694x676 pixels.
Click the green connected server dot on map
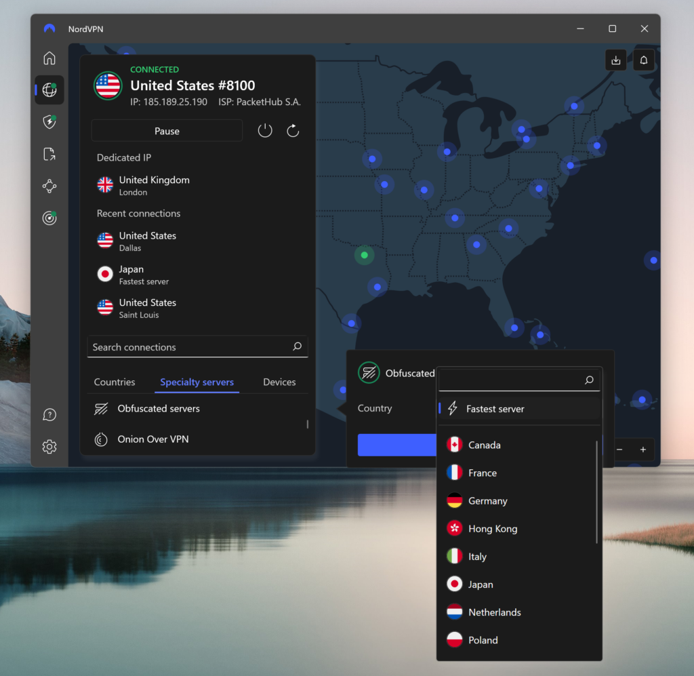tap(364, 255)
